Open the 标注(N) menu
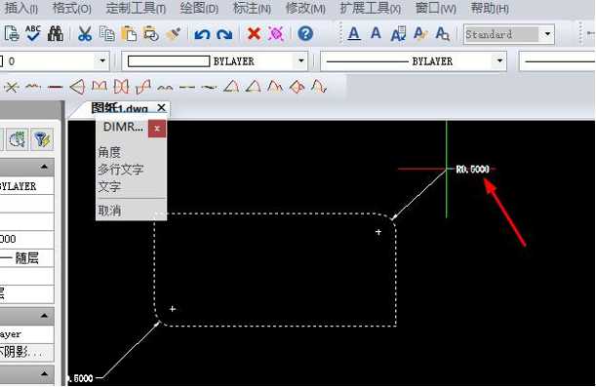The image size is (596, 387). tap(252, 8)
